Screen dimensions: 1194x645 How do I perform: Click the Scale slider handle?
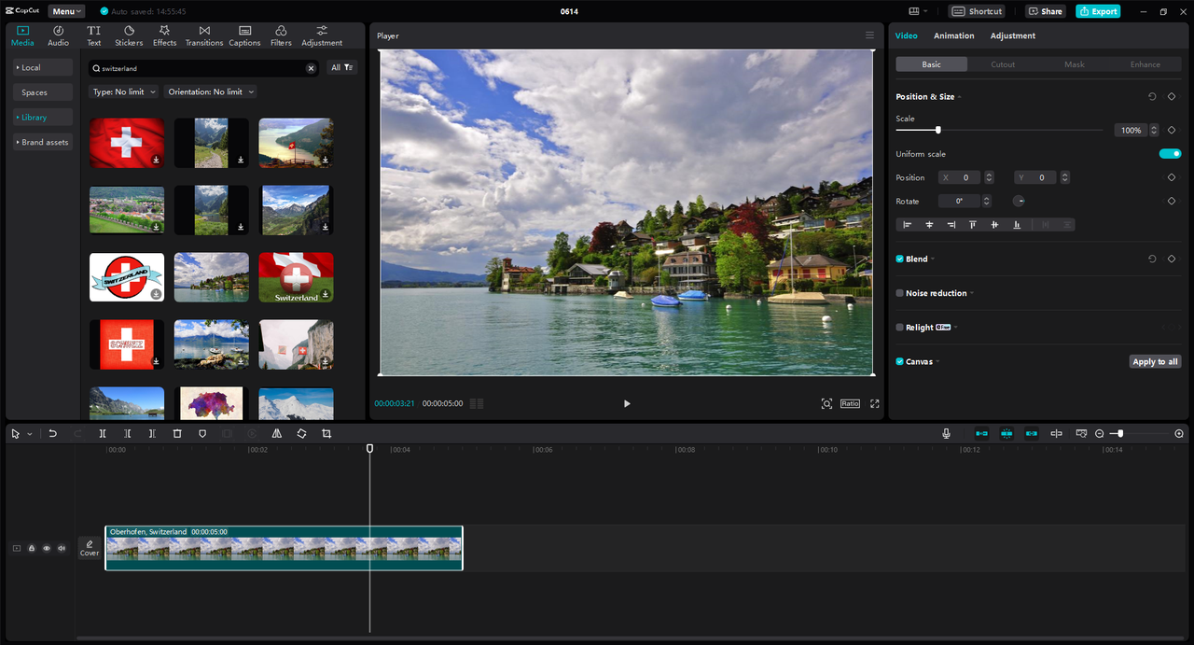pyautogui.click(x=937, y=130)
